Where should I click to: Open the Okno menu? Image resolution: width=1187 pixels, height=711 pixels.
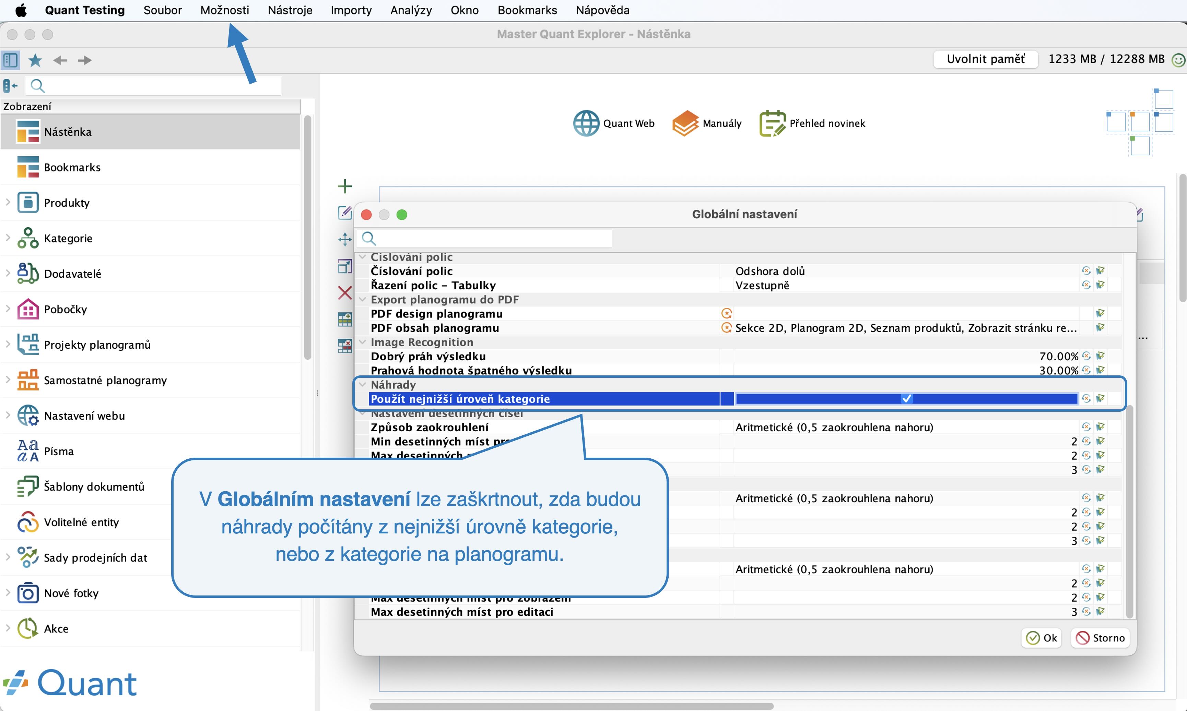point(465,10)
